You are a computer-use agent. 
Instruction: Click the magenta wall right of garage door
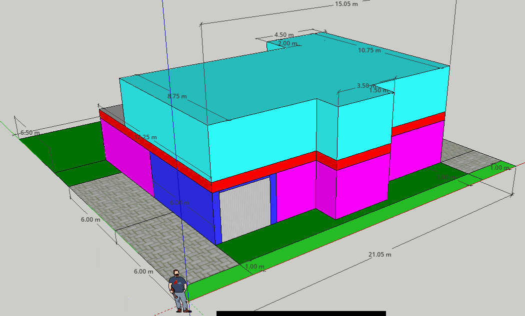pos(295,192)
